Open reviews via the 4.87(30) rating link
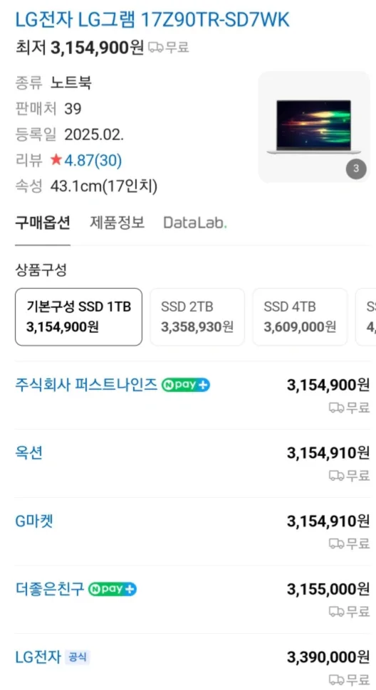The height and width of the screenshot is (690, 376). 93,161
